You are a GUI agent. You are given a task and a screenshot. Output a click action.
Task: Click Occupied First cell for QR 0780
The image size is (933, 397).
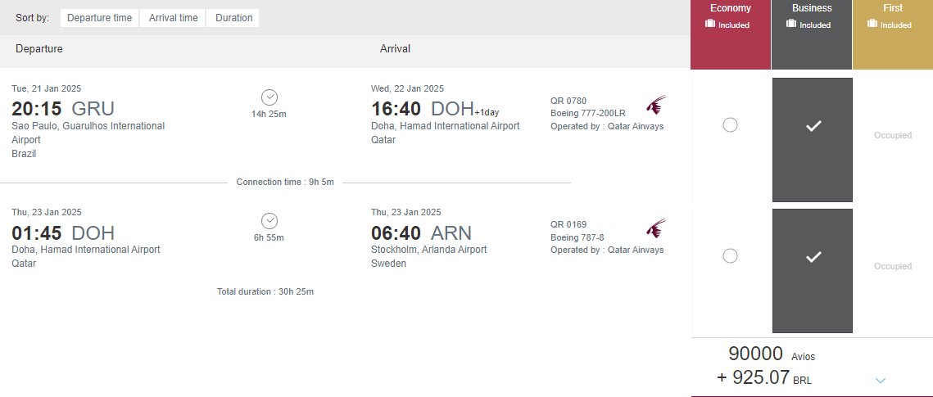point(893,136)
